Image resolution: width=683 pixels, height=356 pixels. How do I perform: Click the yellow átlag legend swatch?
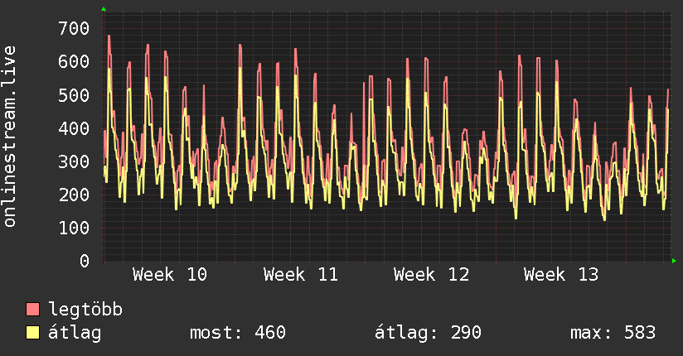(x=32, y=333)
